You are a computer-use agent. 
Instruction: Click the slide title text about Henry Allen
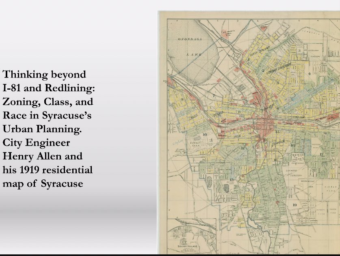tap(49, 129)
